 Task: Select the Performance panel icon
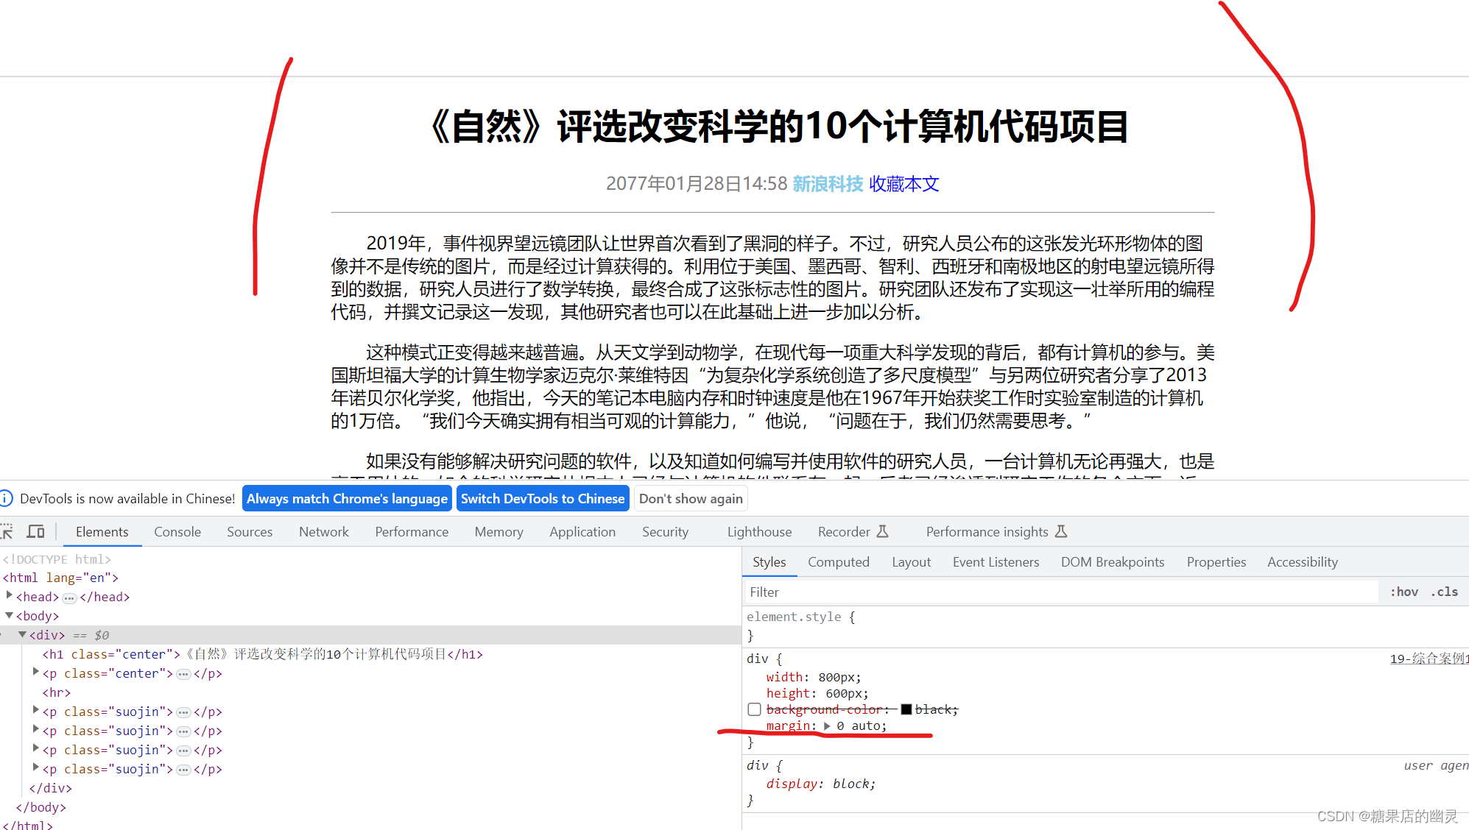pos(409,531)
